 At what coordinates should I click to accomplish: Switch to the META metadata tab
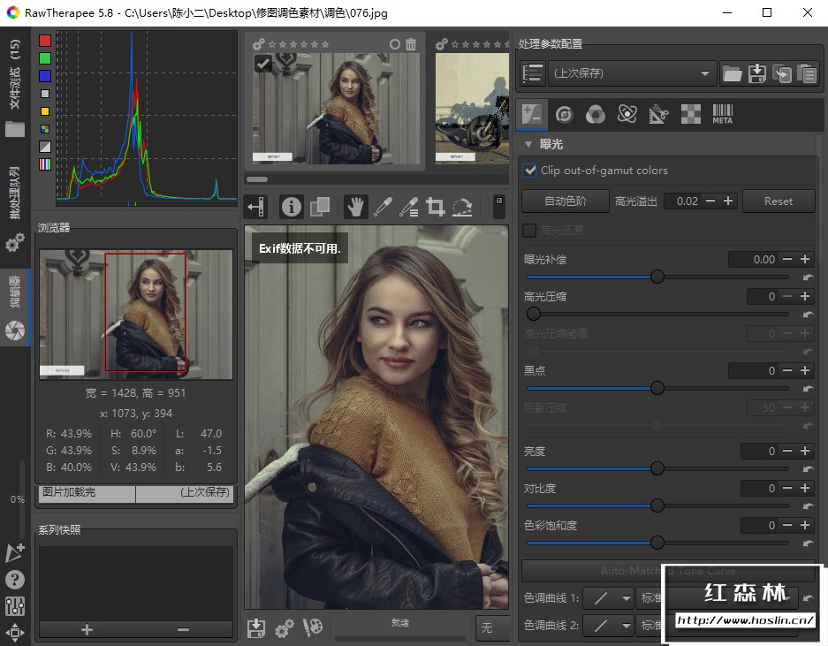pos(723,113)
